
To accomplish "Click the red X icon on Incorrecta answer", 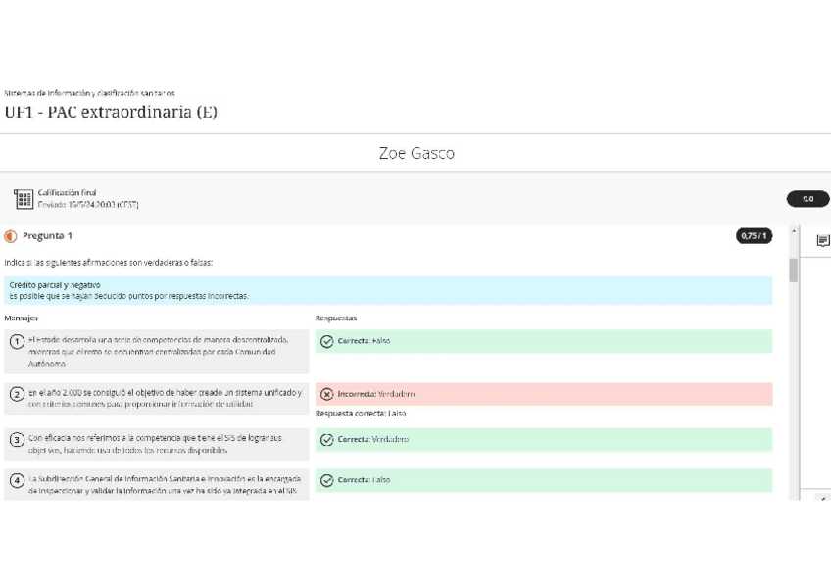I will tap(327, 394).
